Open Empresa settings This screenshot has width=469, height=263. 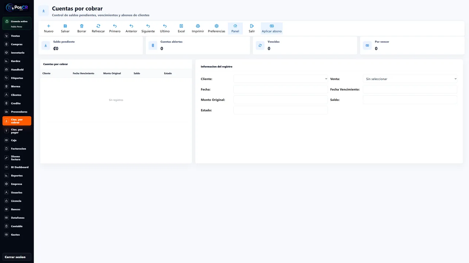pos(17,184)
